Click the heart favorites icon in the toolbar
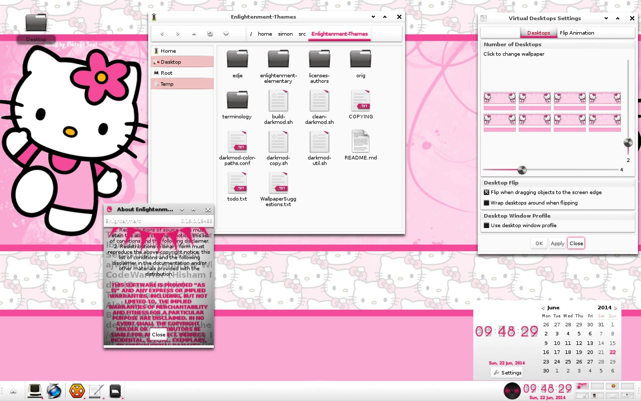Viewport: 641px width, 401px height. pos(226,34)
